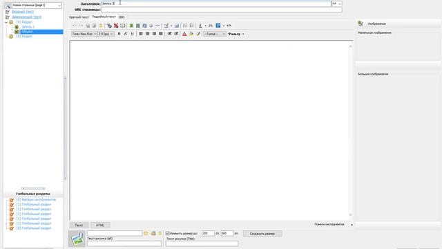442x249 pixels.
Task: Click the 'Изображение' panel header icon
Action: tap(361, 24)
